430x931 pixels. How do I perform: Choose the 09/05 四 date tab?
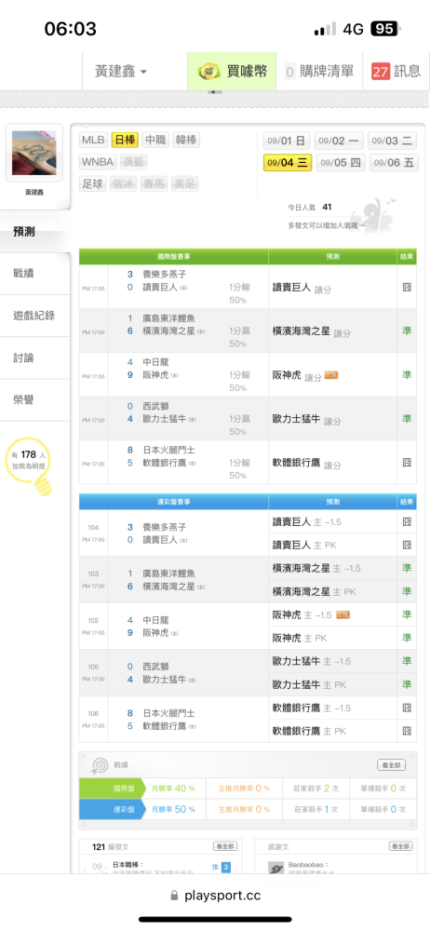341,163
